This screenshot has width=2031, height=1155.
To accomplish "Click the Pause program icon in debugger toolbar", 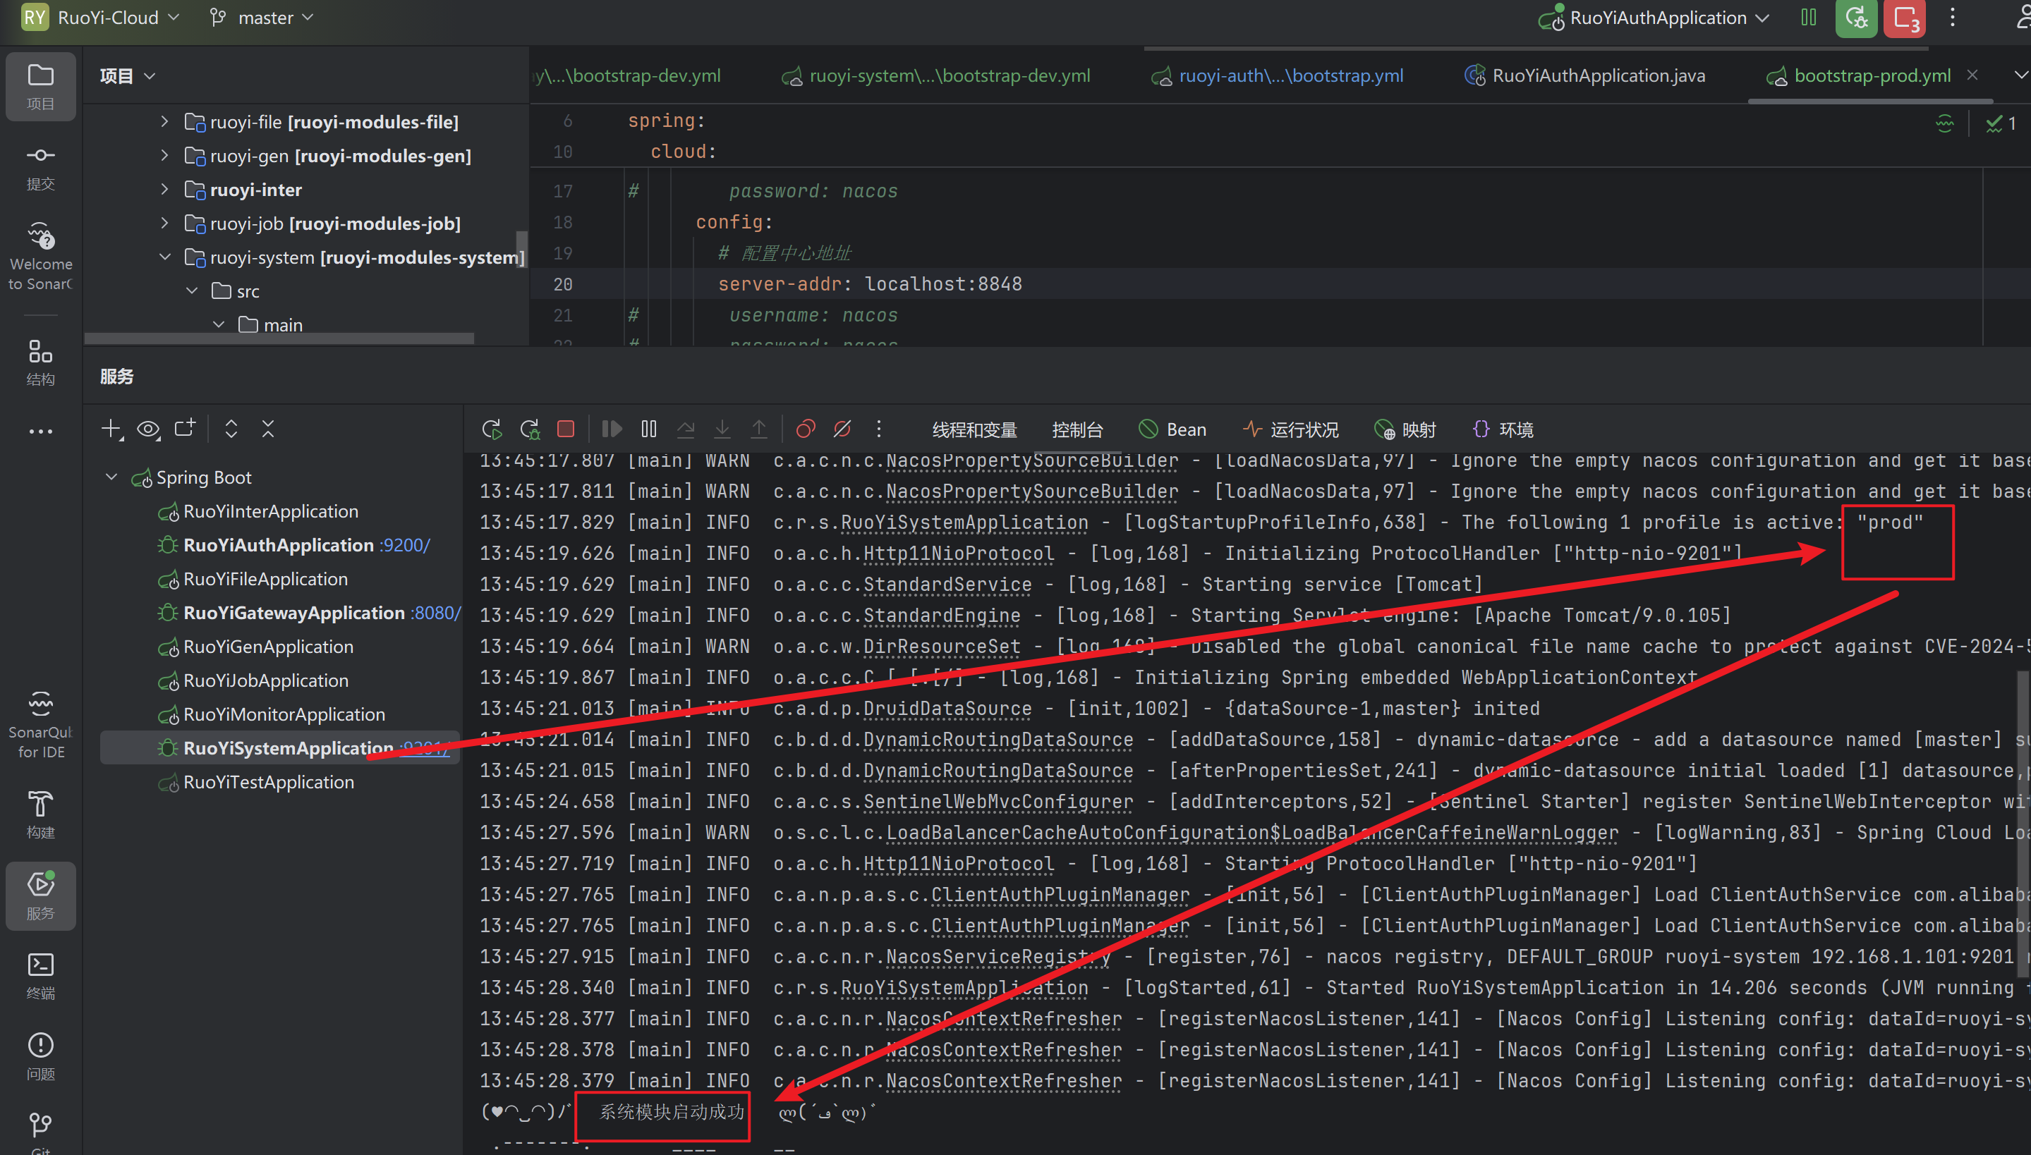I will coord(648,429).
